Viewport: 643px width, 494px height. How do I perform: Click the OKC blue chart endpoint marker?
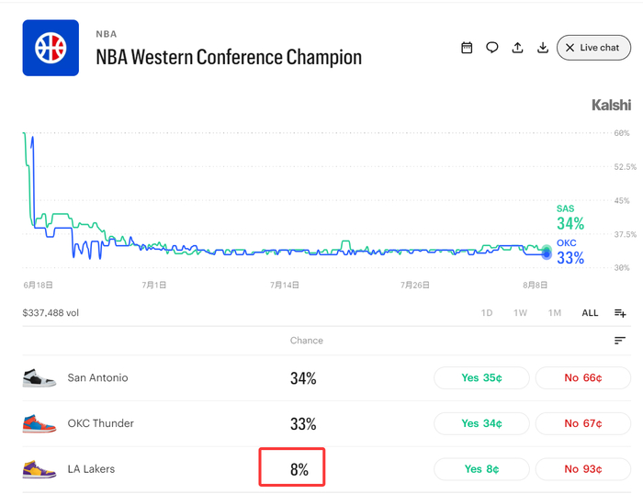click(x=547, y=254)
